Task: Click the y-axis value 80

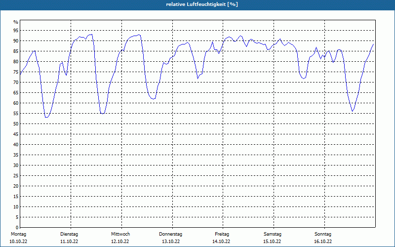Action: (16, 61)
